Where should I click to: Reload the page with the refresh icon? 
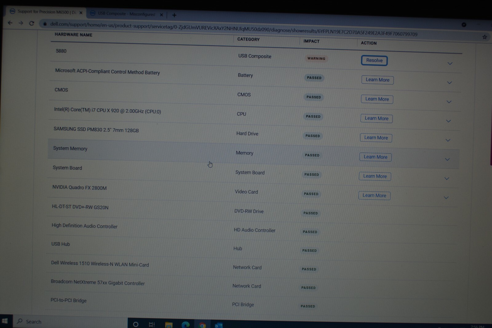32,23
